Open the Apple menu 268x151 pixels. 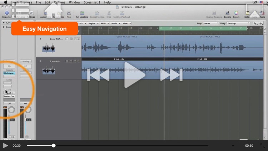pyautogui.click(x=6, y=2)
